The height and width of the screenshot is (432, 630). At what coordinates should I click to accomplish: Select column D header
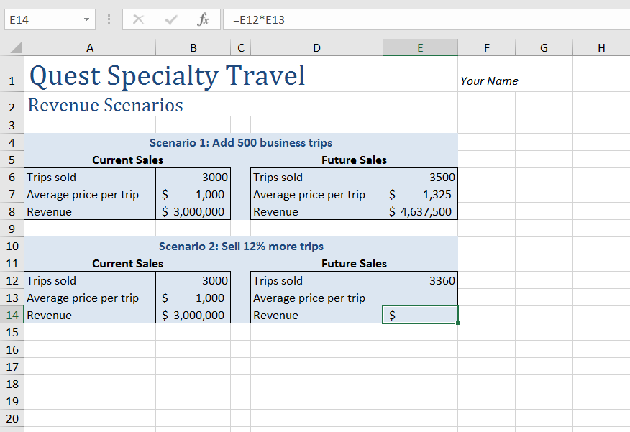[316, 47]
